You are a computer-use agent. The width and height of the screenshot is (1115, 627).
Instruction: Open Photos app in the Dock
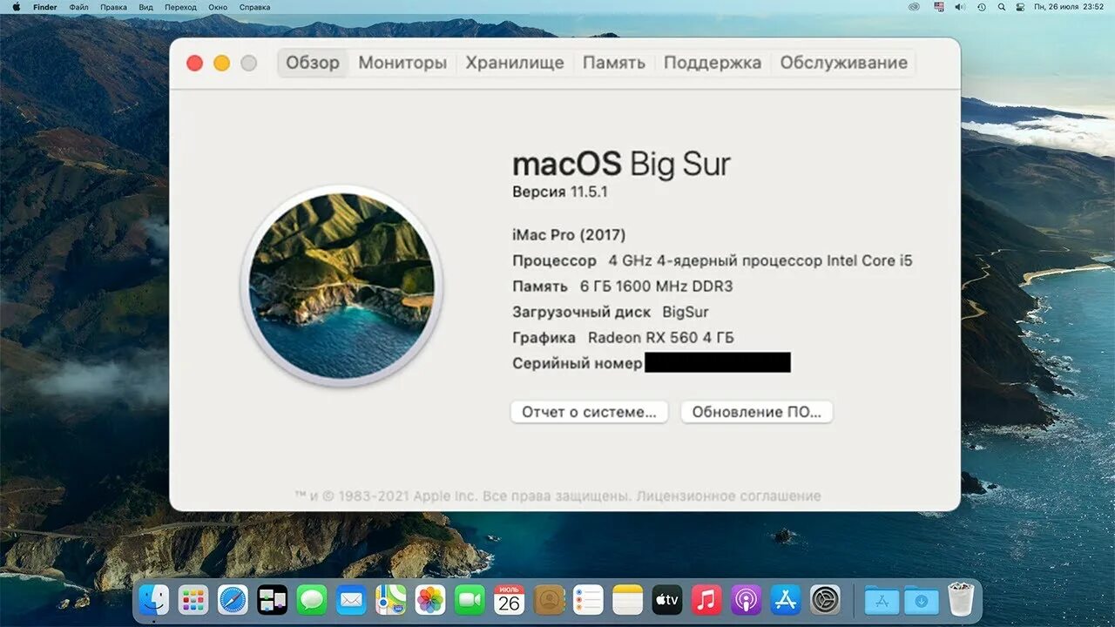coord(430,599)
